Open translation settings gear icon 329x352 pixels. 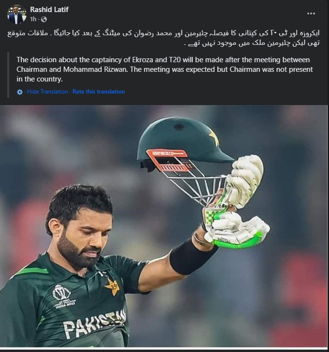[x=20, y=92]
